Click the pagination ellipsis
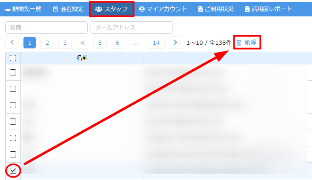This screenshot has width=312, height=180. click(x=136, y=43)
